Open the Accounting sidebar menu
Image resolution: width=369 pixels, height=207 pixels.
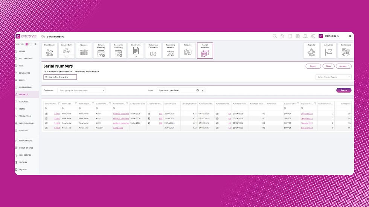click(x=25, y=59)
